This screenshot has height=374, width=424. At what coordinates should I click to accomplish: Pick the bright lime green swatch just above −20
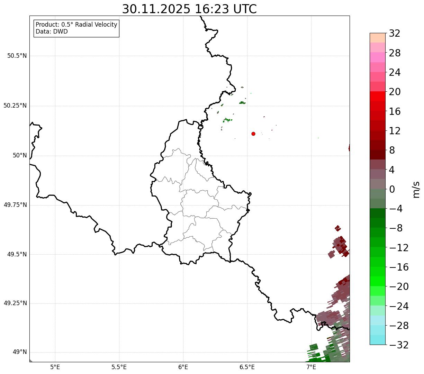(x=378, y=281)
